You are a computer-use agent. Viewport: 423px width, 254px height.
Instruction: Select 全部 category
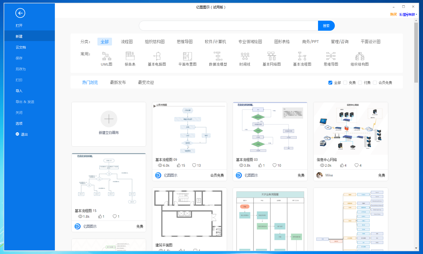(x=105, y=42)
